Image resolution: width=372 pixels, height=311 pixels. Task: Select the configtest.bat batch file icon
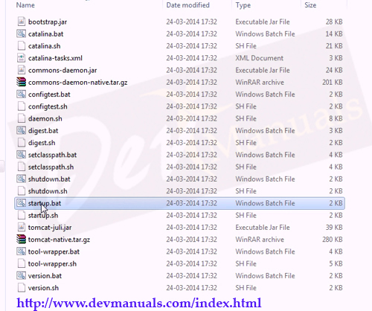(x=21, y=94)
